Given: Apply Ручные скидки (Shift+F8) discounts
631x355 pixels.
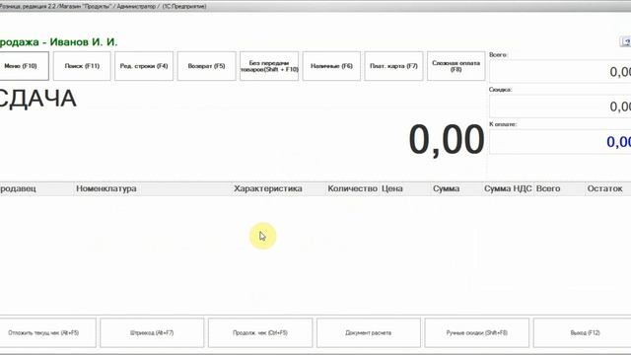Looking at the screenshot, I should 477,333.
